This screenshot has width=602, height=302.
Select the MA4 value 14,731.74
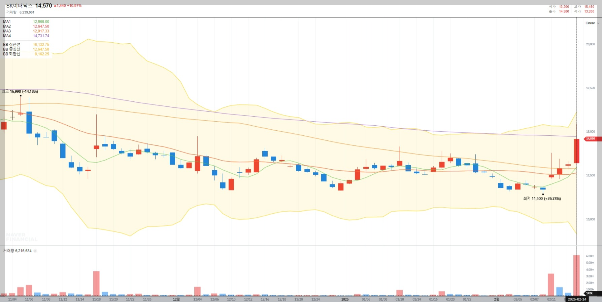pos(41,36)
